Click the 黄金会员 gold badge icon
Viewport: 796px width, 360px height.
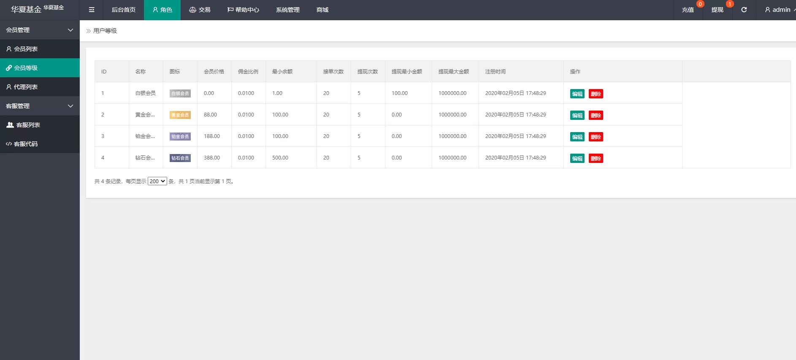(180, 115)
